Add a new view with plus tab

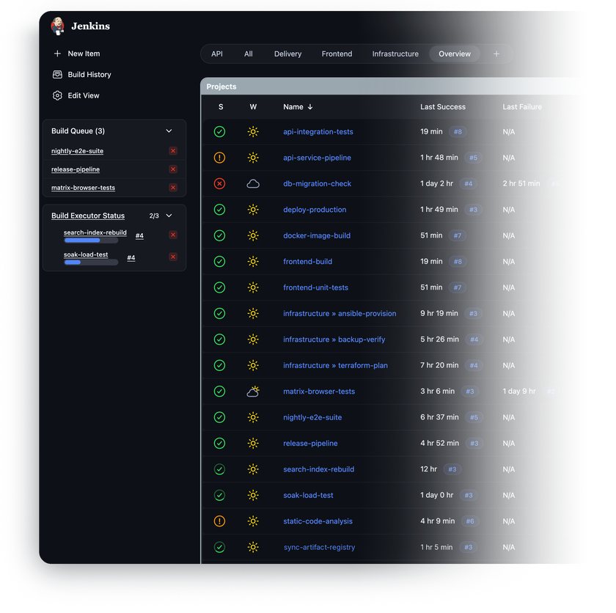point(496,54)
